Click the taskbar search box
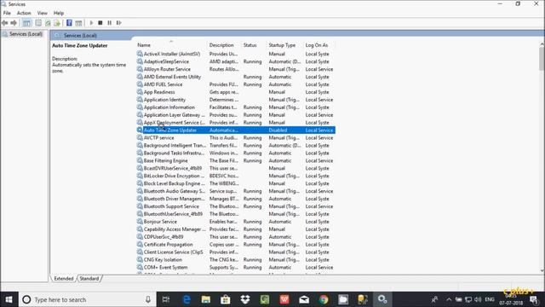The width and height of the screenshot is (545, 307). 87,299
